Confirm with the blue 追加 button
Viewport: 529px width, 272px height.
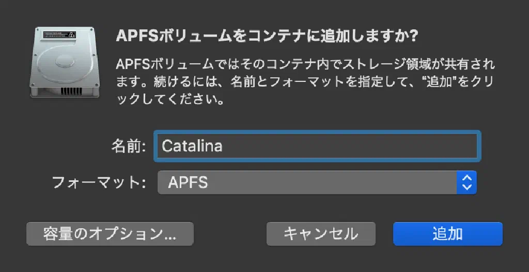(447, 234)
